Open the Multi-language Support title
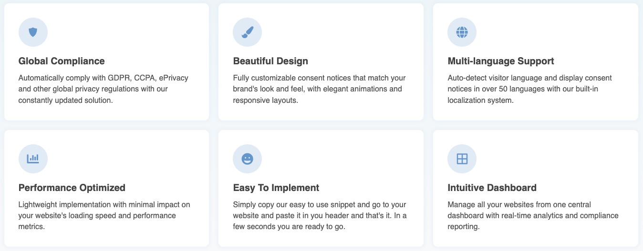 tap(500, 61)
